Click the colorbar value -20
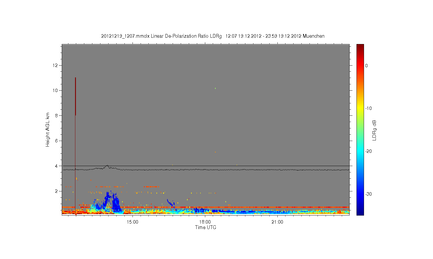The height and width of the screenshot is (259, 433). click(368, 151)
